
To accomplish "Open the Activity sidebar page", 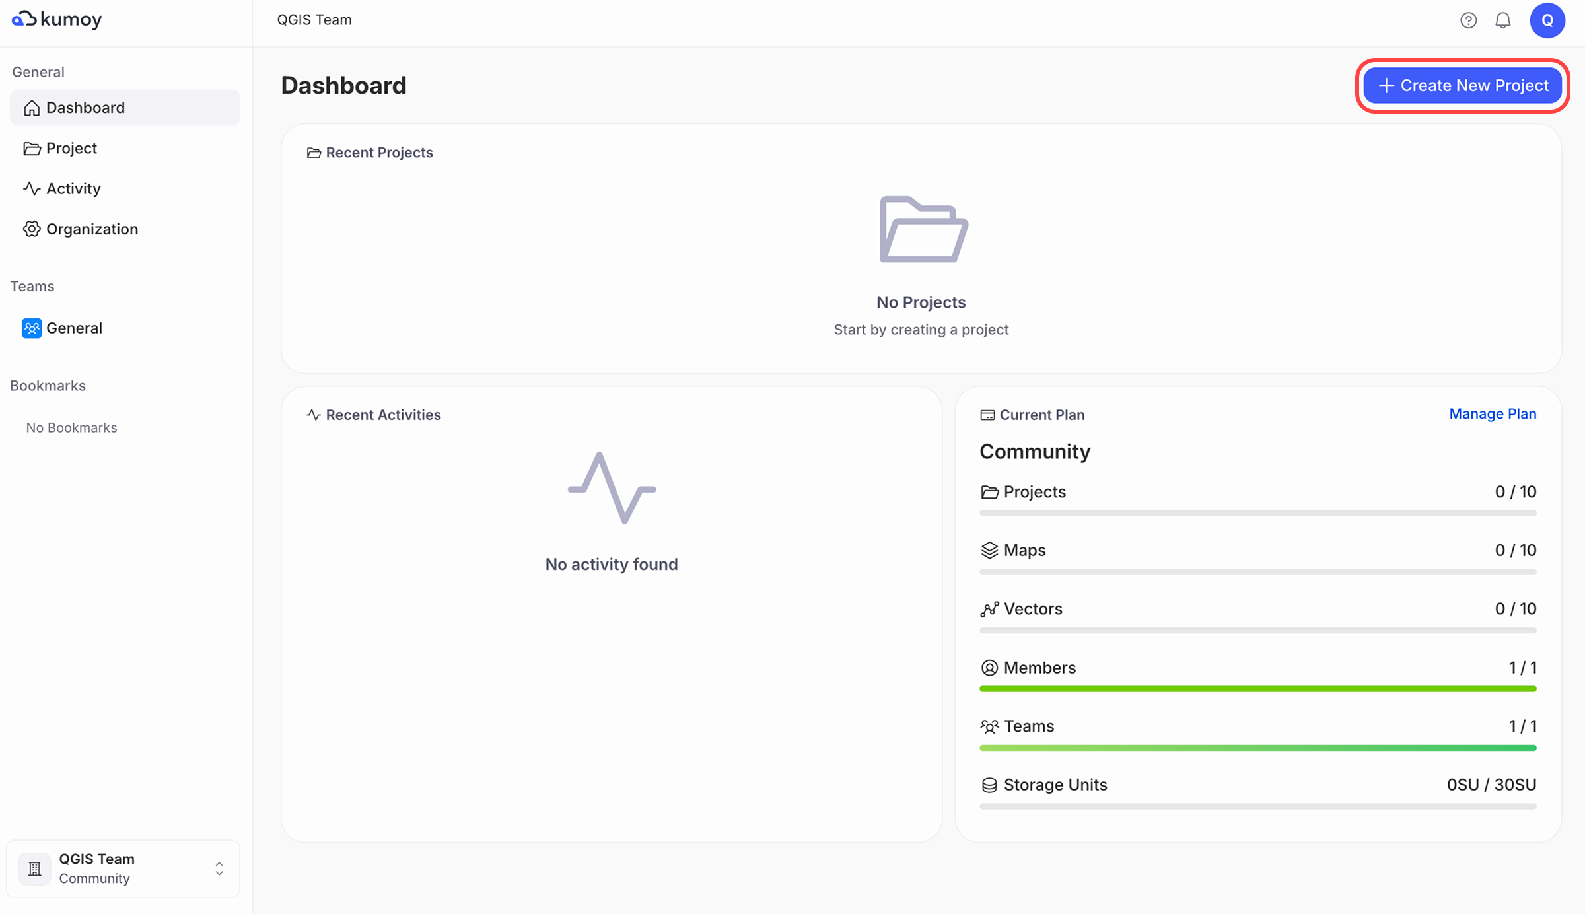I will 73,189.
